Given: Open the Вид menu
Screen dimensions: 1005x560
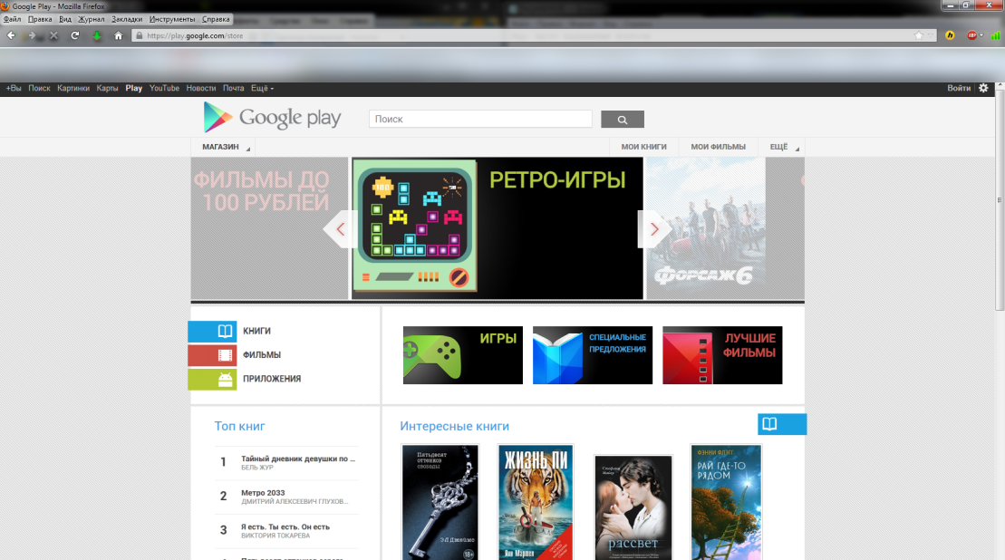Looking at the screenshot, I should [x=64, y=19].
